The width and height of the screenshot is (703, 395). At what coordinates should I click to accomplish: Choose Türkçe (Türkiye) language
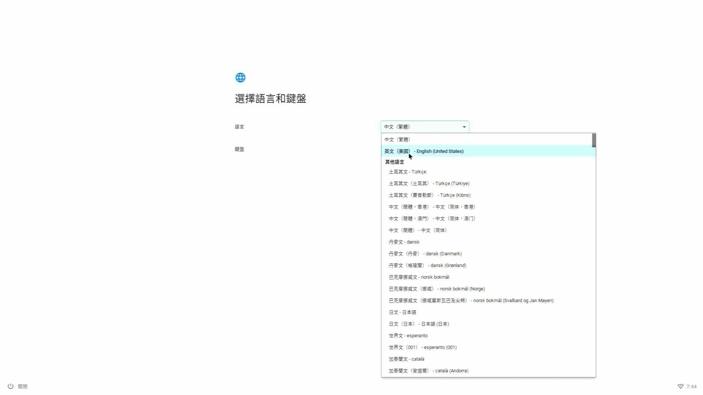pos(429,184)
